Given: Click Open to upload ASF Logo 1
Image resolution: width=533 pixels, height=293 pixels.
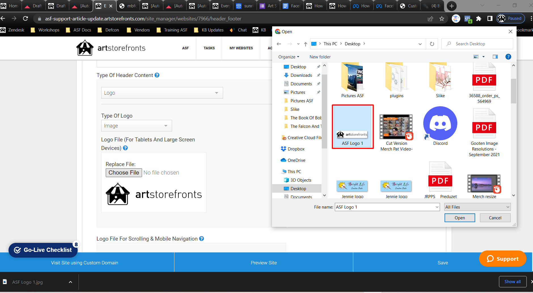Looking at the screenshot, I should [460, 218].
